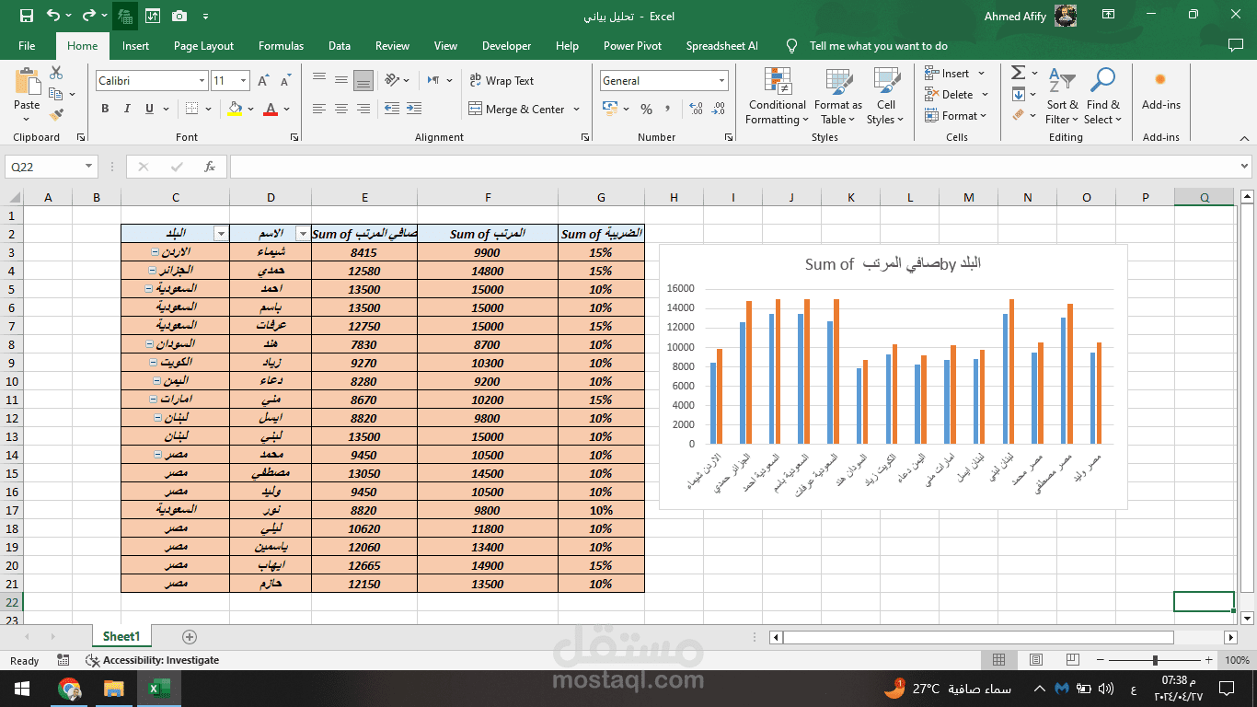Open the البلد column filter dropdown
1257x707 pixels.
coord(219,234)
